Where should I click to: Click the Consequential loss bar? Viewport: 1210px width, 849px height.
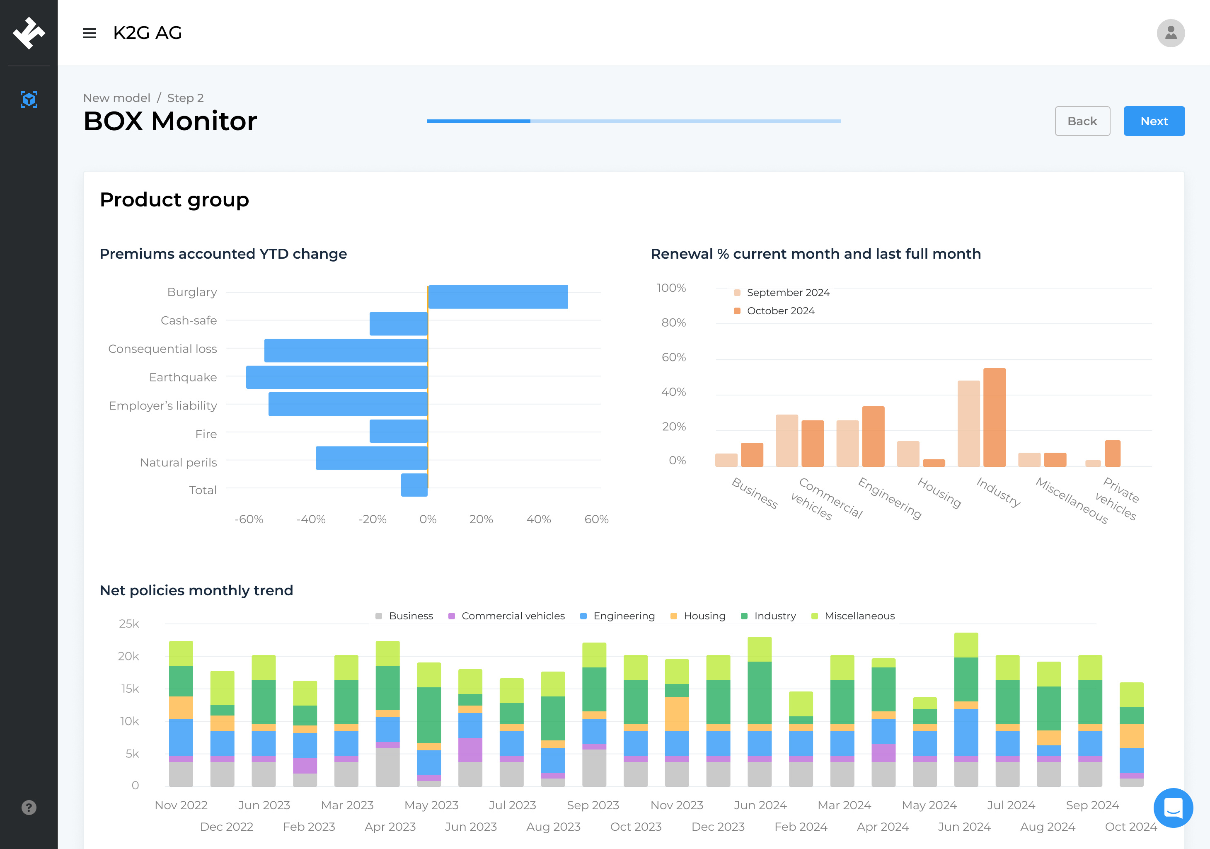(346, 351)
